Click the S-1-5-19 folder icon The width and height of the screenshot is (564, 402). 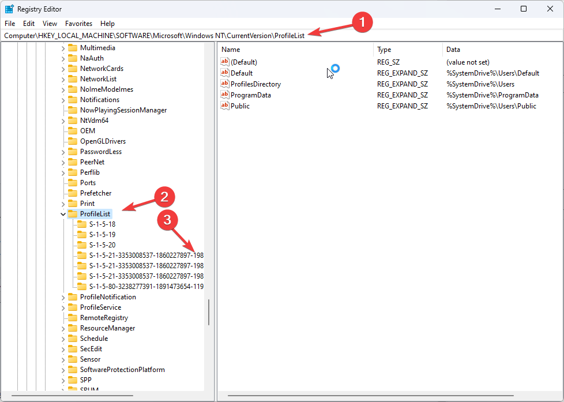click(82, 235)
